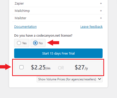Choose the $2.25 monthly price

click(x=41, y=67)
